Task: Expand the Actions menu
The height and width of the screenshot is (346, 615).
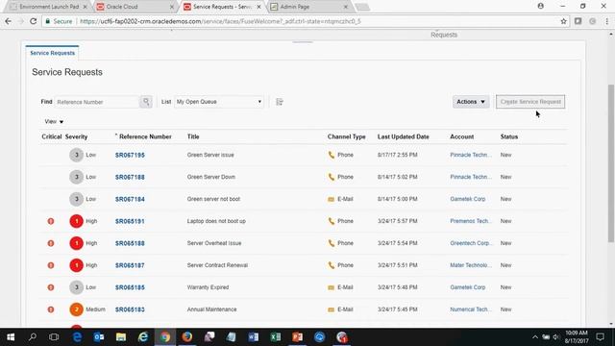Action: [x=471, y=102]
